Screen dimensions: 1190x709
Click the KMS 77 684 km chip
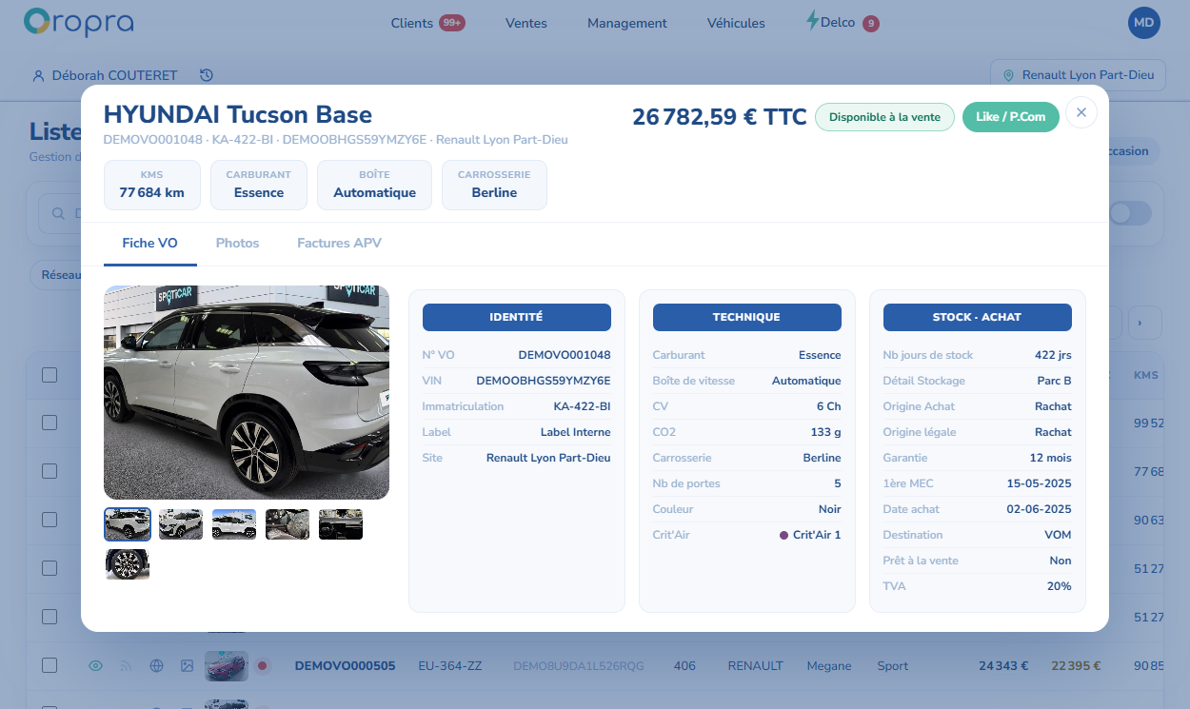tap(152, 185)
